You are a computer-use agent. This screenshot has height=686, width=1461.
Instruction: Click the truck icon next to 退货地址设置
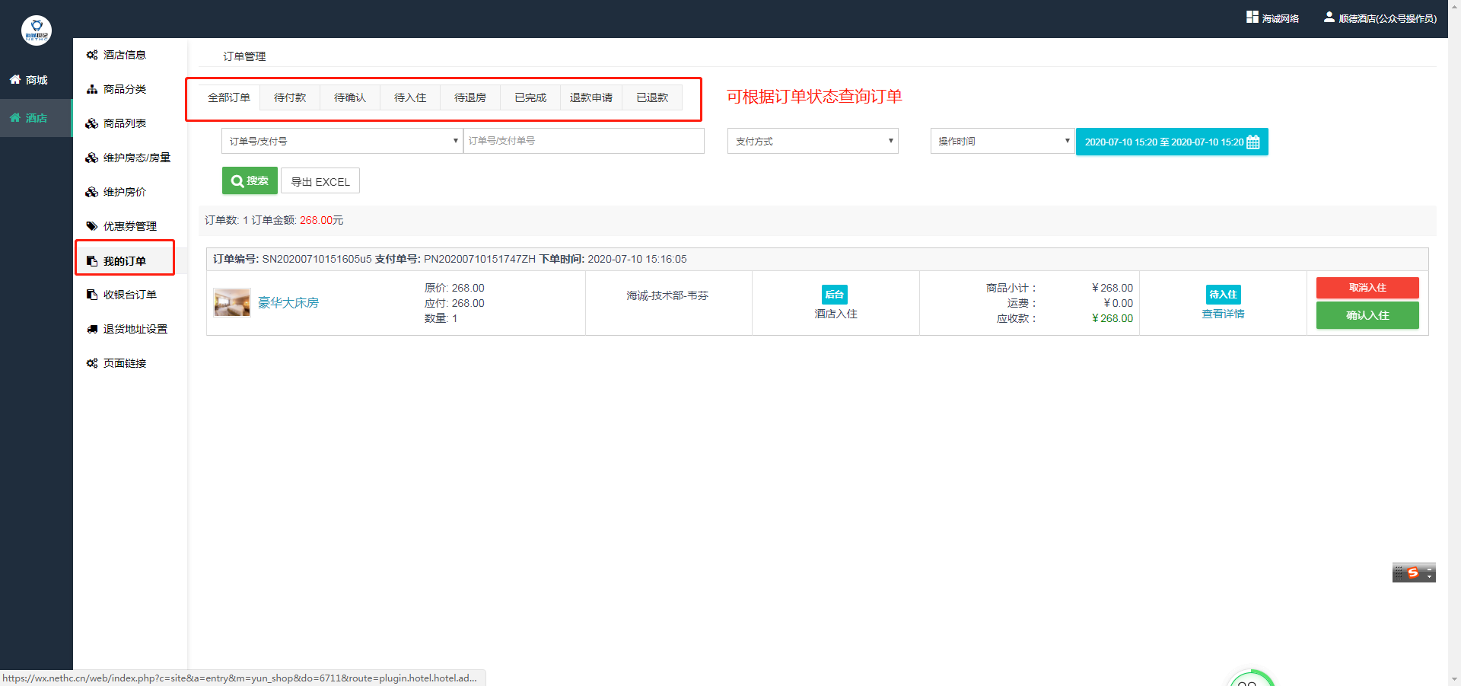point(92,329)
